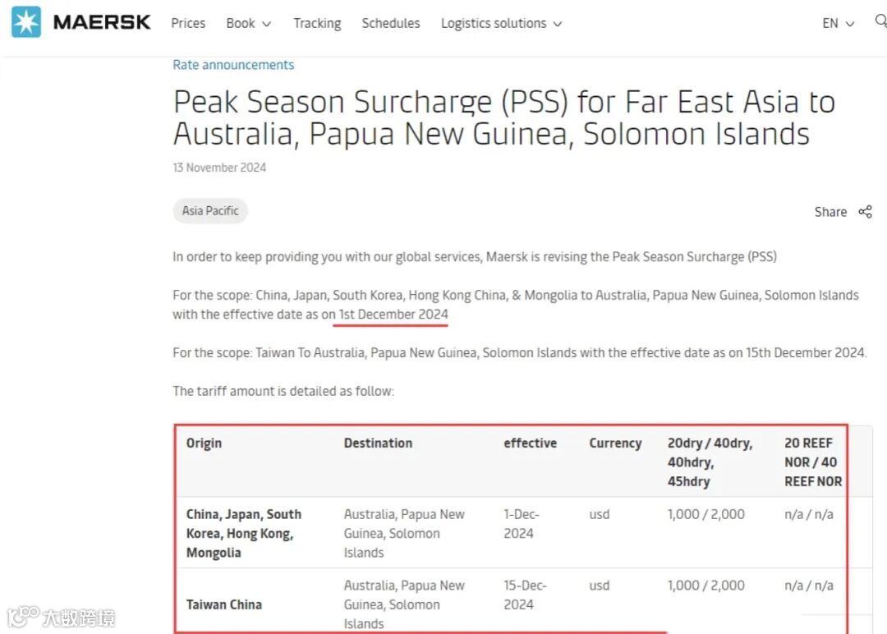This screenshot has height=634, width=887.
Task: Click the Destination column header
Action: tap(379, 443)
